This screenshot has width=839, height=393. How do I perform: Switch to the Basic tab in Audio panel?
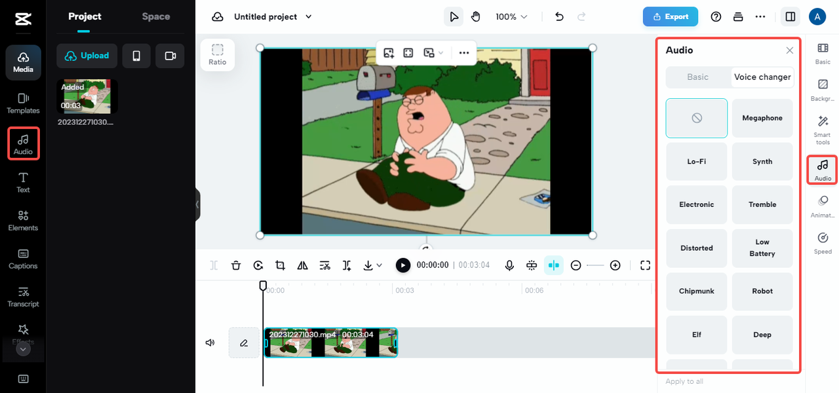[697, 77]
